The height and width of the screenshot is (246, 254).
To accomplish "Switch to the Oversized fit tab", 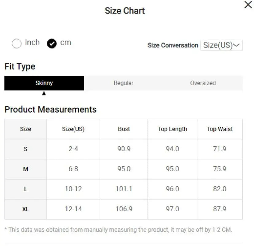I will [x=203, y=83].
